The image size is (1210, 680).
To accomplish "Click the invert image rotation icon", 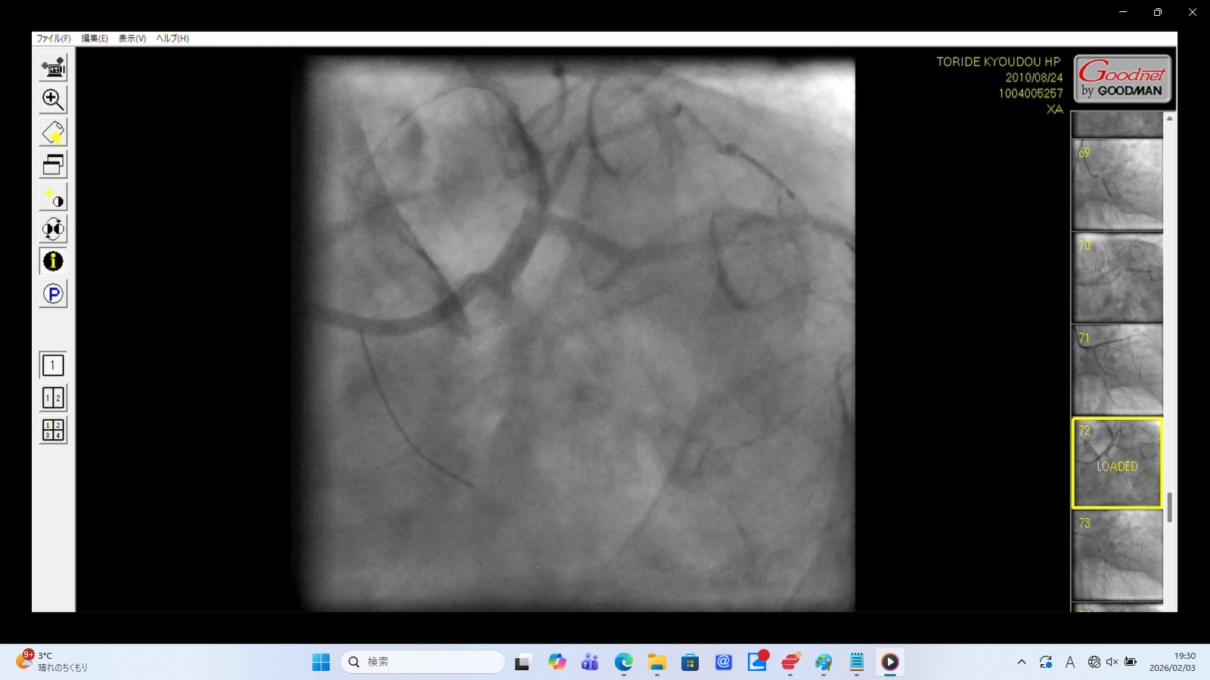I will 53,229.
